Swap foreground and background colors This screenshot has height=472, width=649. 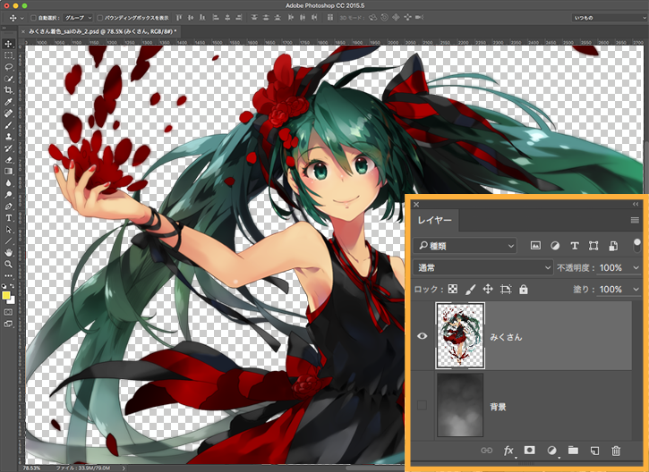point(12,285)
